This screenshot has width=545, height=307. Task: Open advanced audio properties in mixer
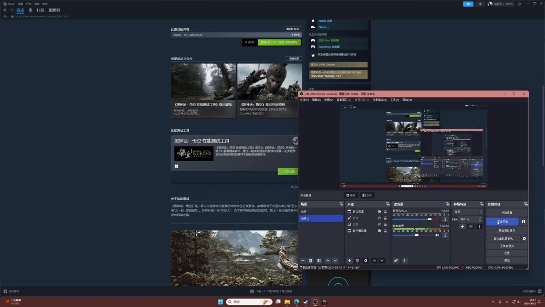(396, 261)
